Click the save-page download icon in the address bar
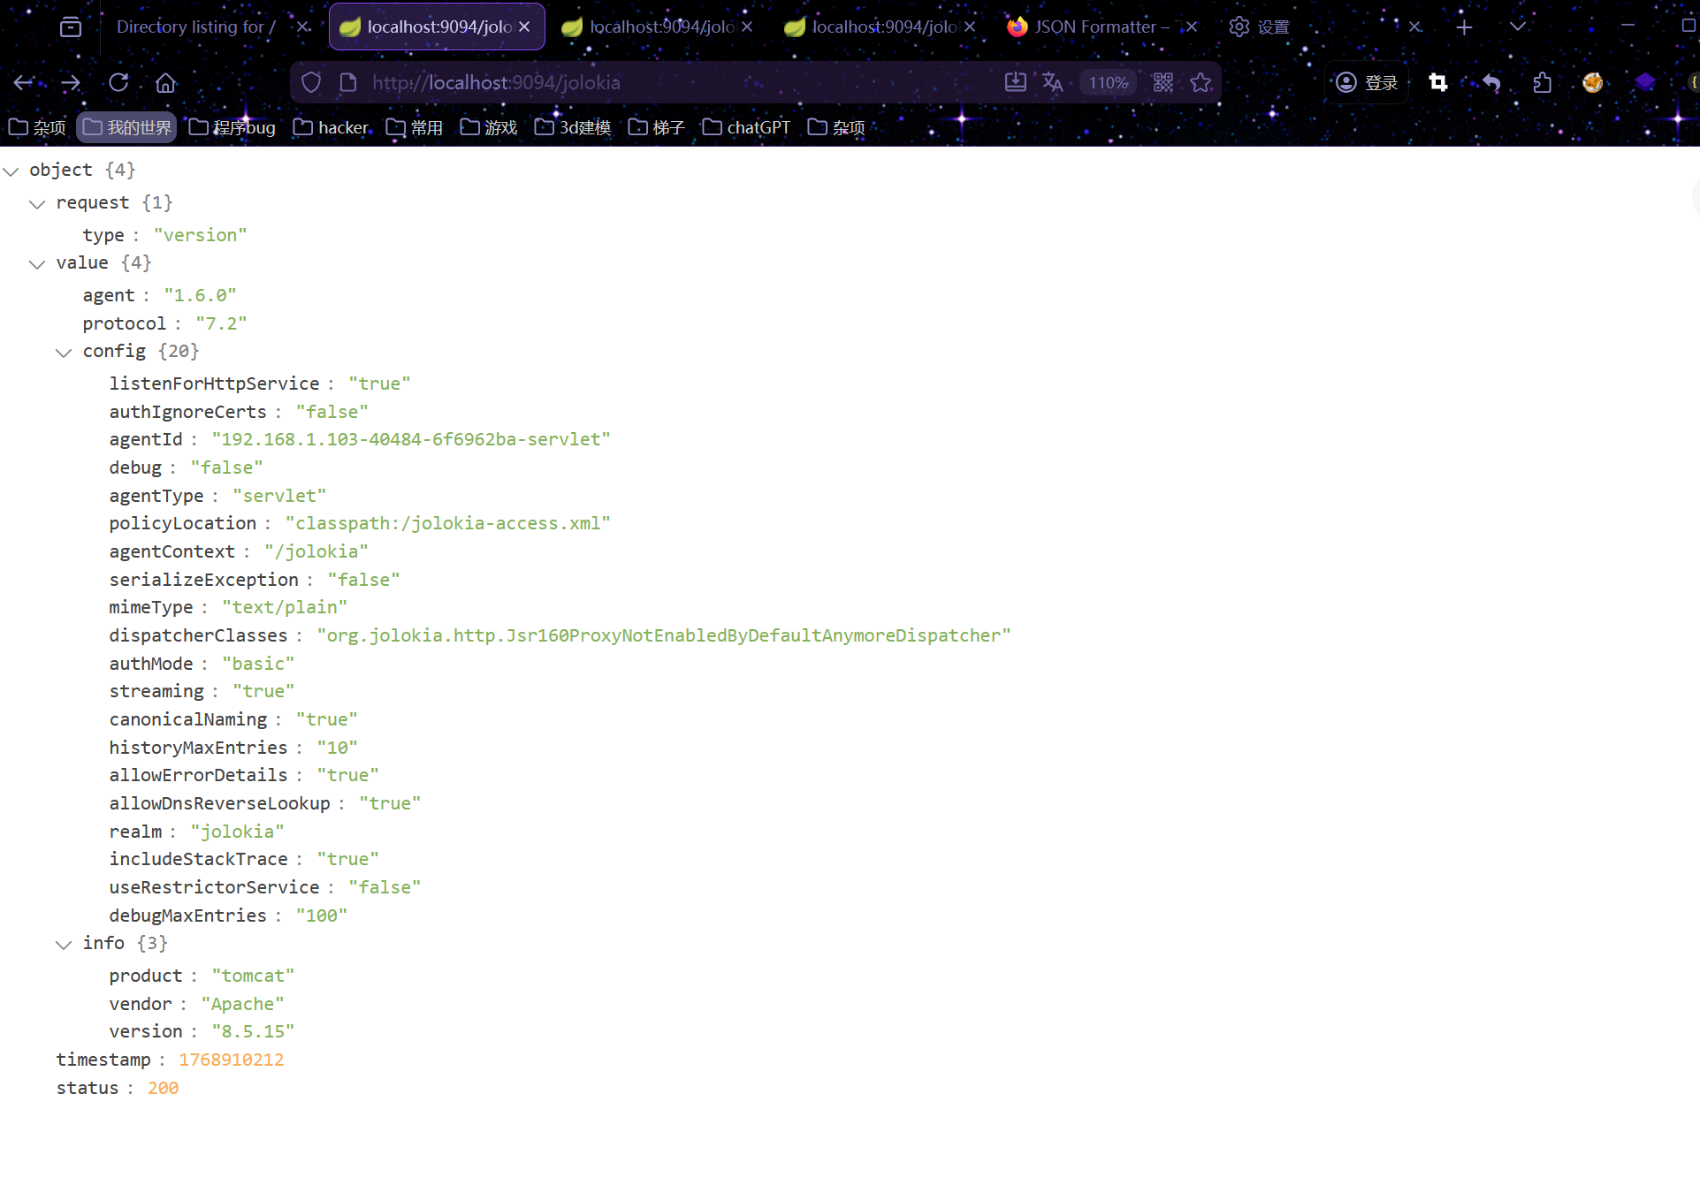The height and width of the screenshot is (1193, 1700). coord(1016,82)
